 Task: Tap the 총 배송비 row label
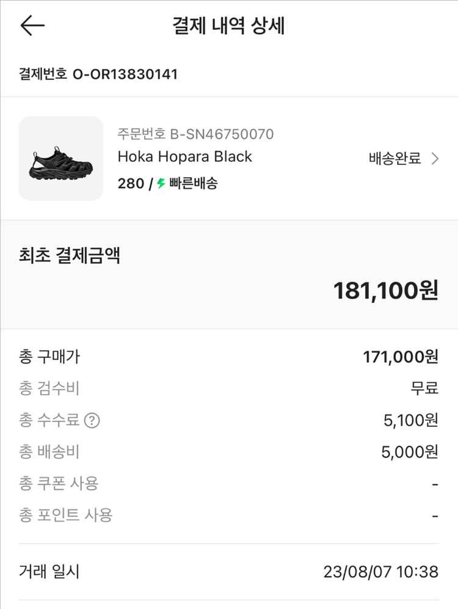49,452
